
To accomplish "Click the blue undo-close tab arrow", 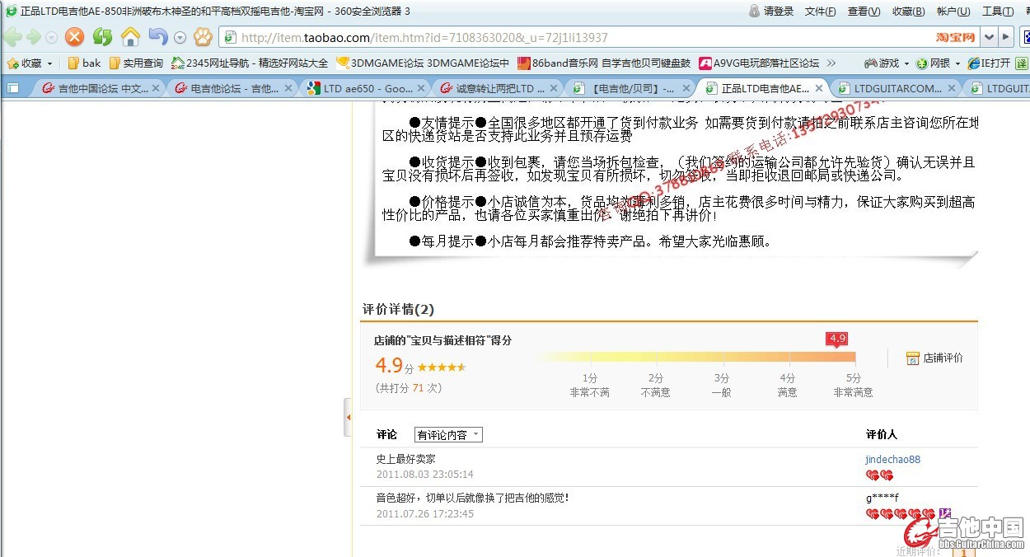I will coord(157,37).
